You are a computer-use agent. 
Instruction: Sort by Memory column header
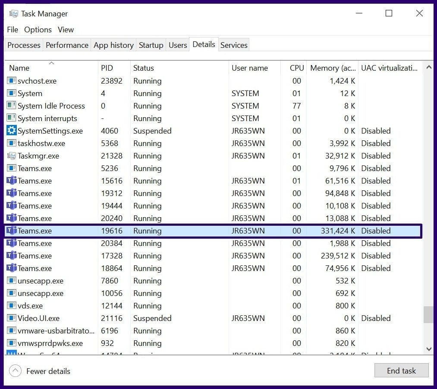pos(332,68)
